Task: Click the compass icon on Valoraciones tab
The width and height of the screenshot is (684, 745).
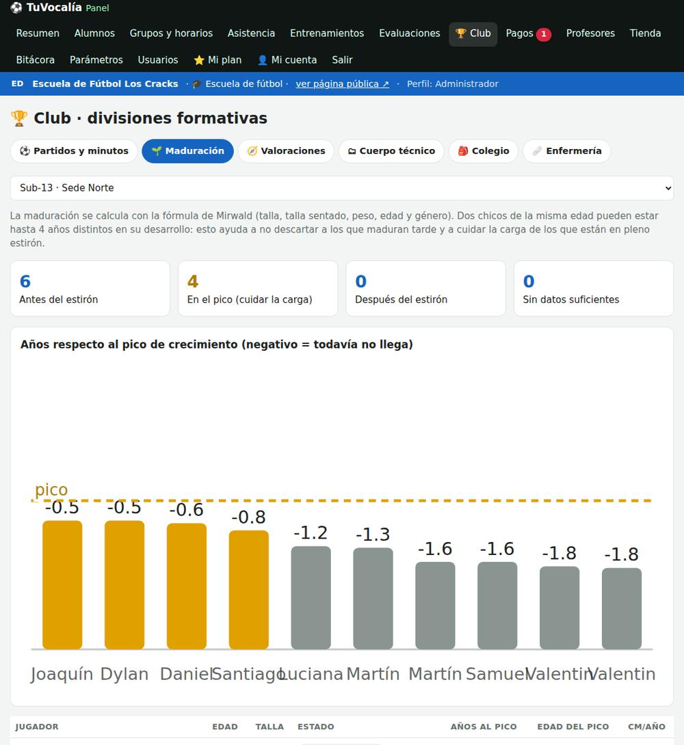Action: [252, 151]
